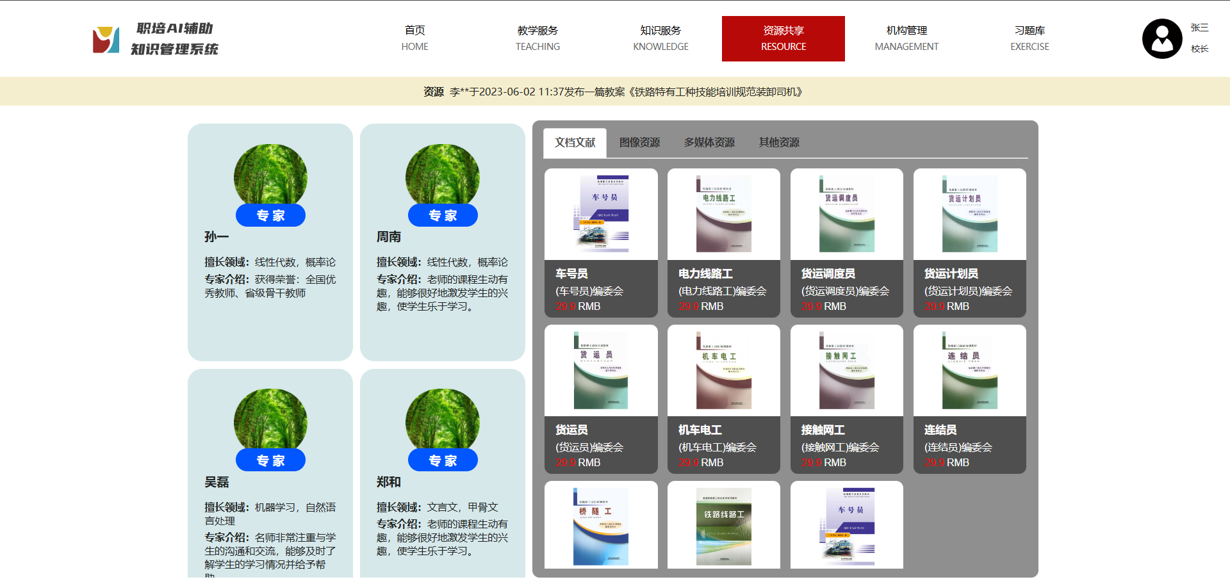Go to 首页 HOME menu

(414, 38)
